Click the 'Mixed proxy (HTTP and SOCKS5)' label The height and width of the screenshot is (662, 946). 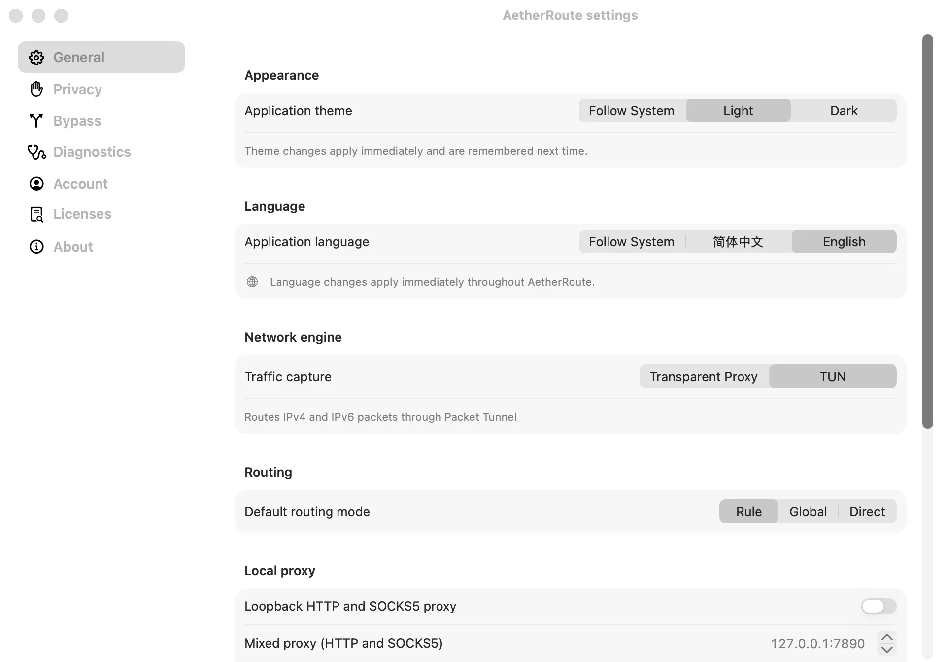click(x=343, y=643)
